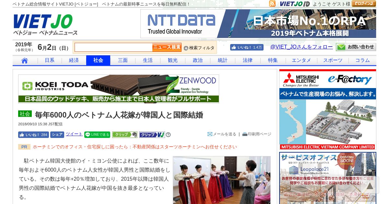The height and width of the screenshot is (204, 389).
Task: Open the 政治 tab
Action: [x=198, y=61]
